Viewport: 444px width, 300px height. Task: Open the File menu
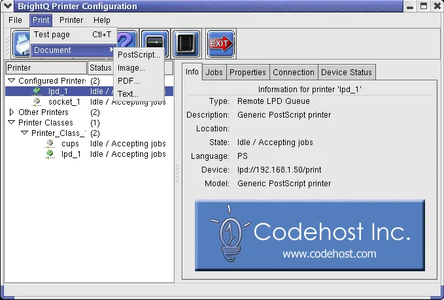(15, 20)
